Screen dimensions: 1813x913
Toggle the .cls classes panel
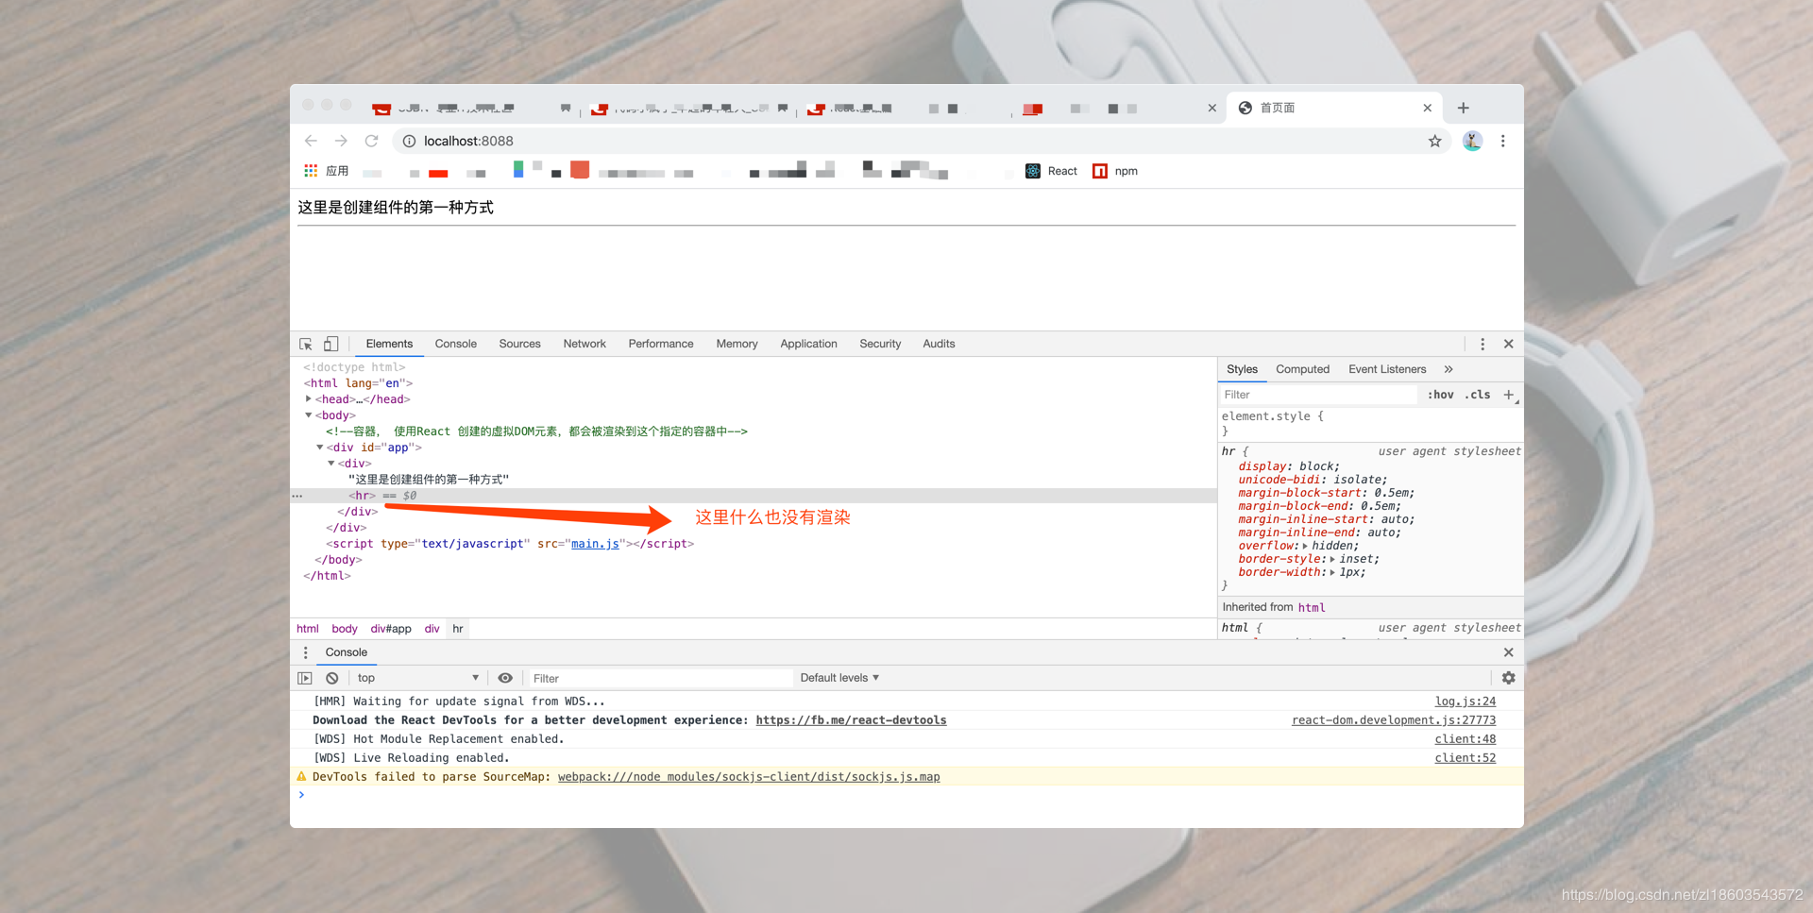click(1478, 395)
